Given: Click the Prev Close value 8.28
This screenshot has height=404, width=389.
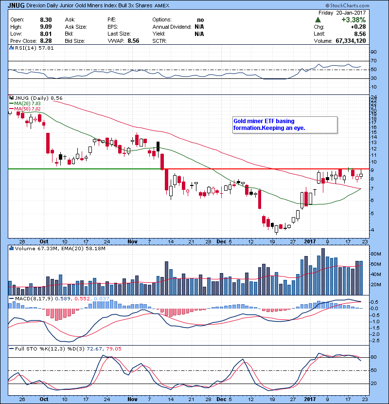Looking at the screenshot, I should pyautogui.click(x=46, y=41).
